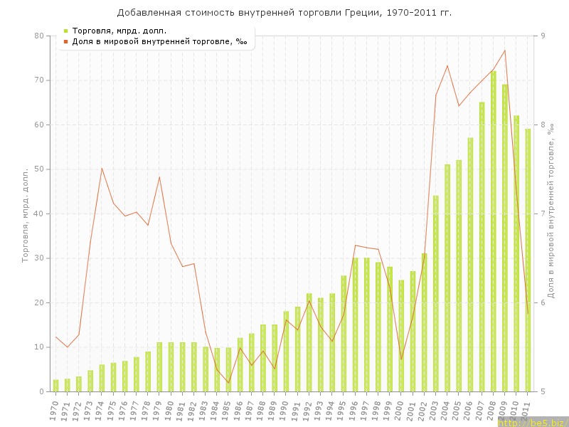This screenshot has width=569, height=427.
Task: Click the green bar for 1970
Action: pos(56,386)
